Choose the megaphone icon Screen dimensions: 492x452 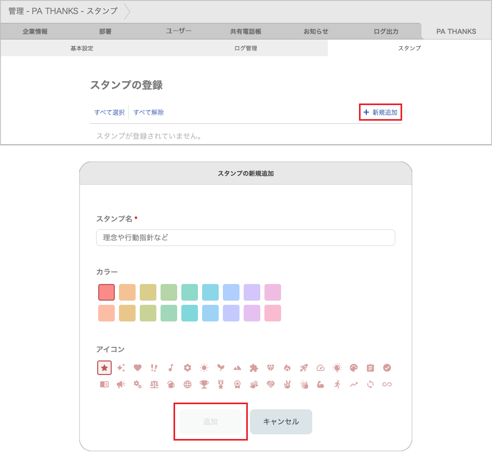tap(121, 384)
